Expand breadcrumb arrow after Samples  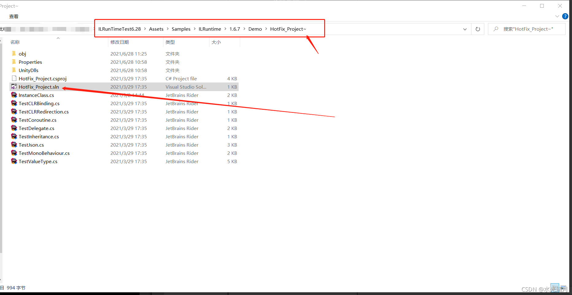coord(195,29)
